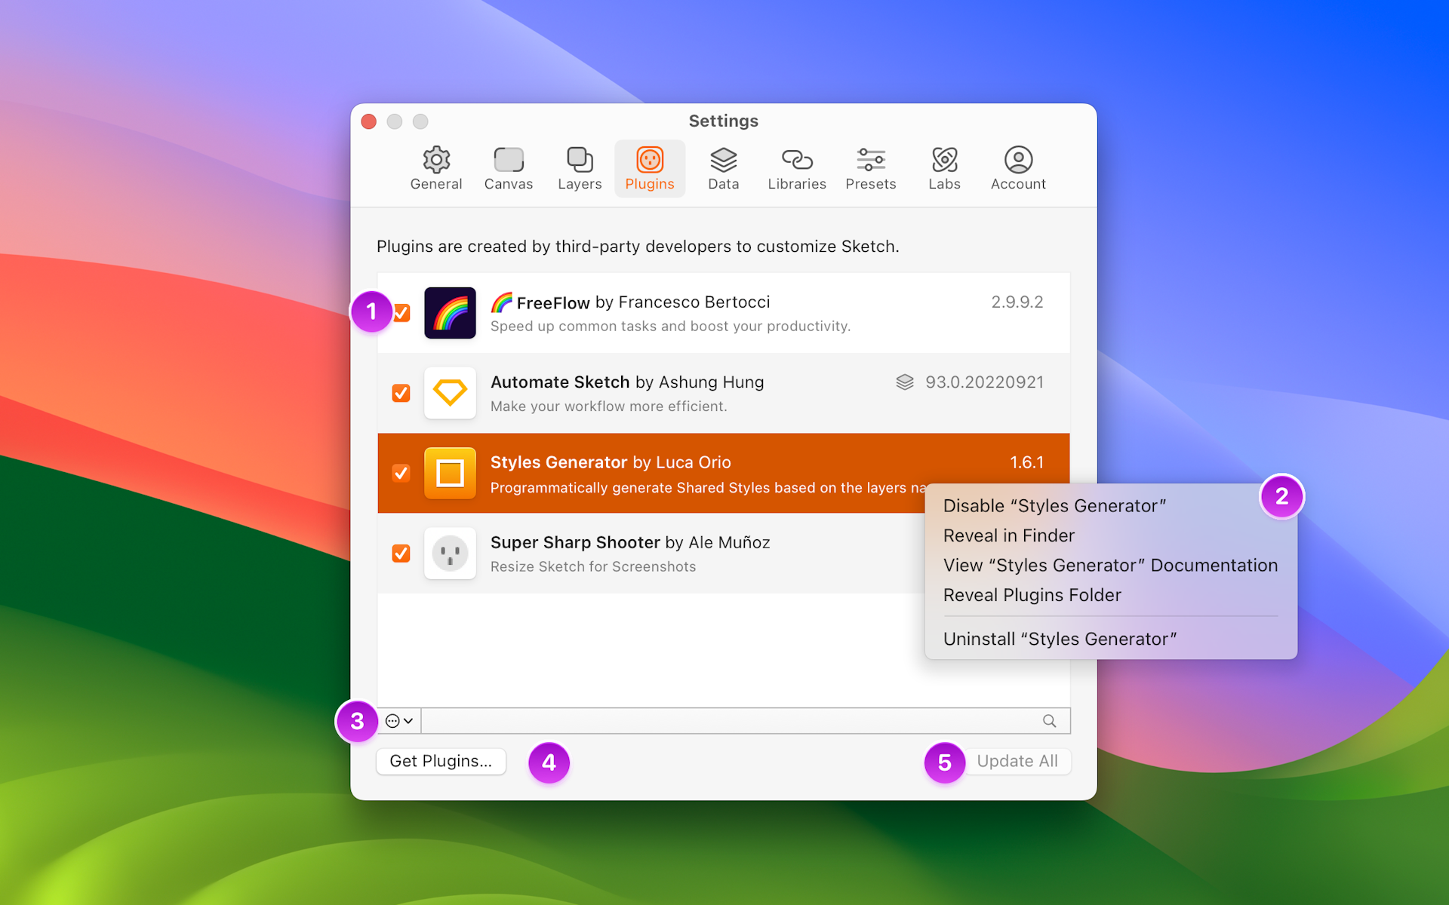Click the Get Plugins… button
1449x905 pixels.
[x=441, y=761]
